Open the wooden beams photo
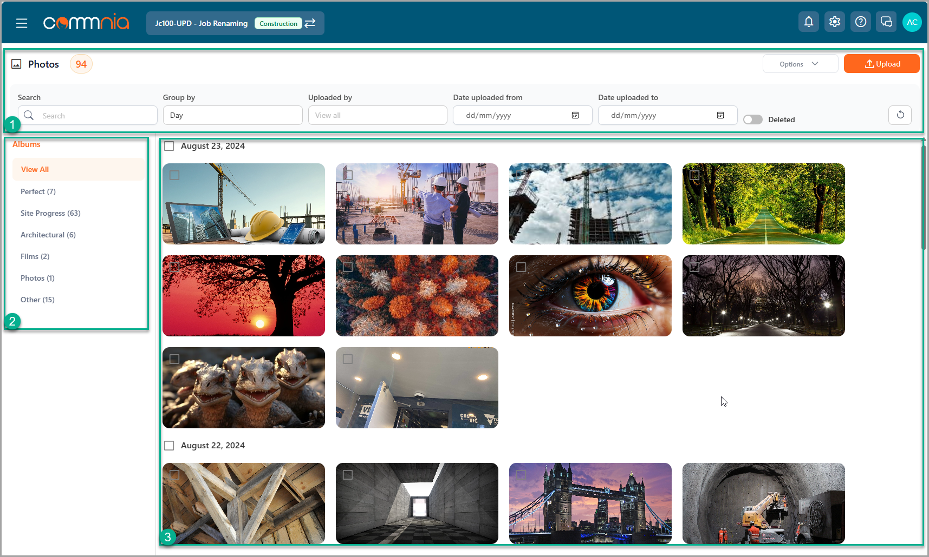The image size is (929, 557). [244, 503]
